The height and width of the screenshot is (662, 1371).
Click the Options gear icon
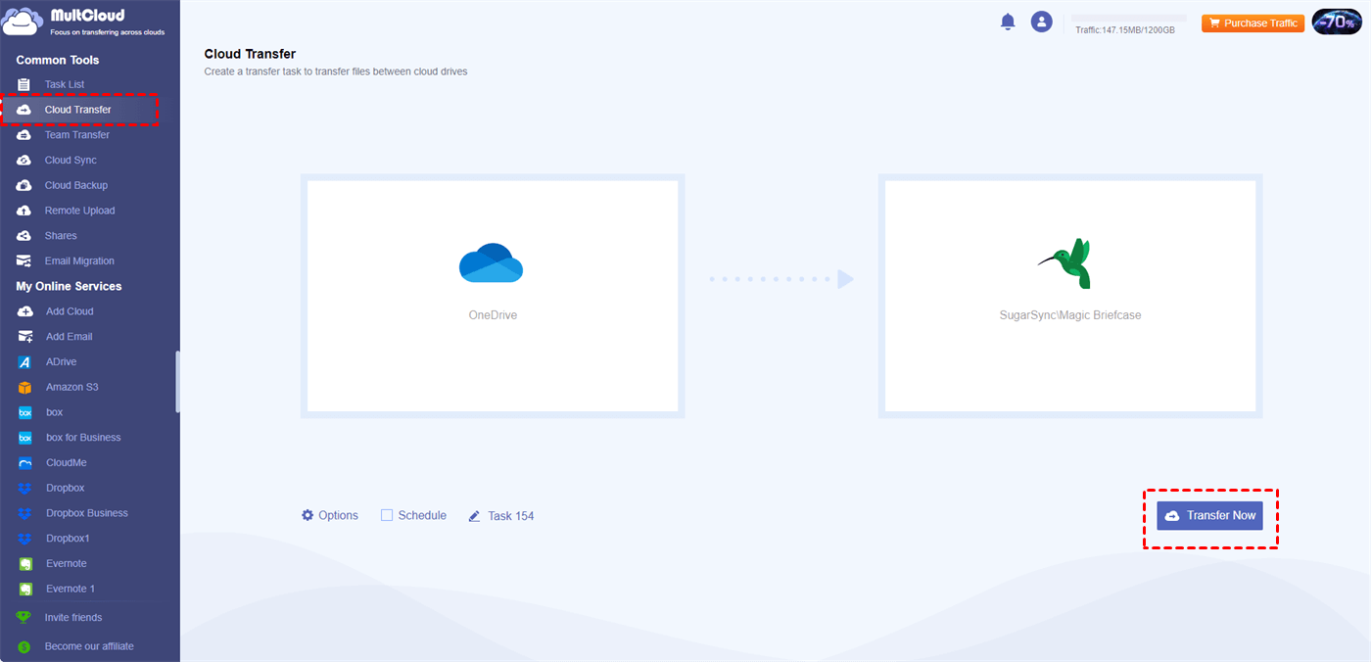coord(307,515)
